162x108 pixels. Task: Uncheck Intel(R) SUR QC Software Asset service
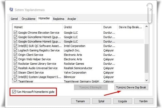pos(15,46)
